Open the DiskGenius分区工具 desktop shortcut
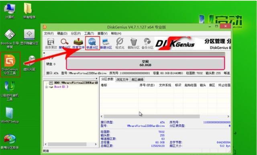Screen dimensions: 257x155 pos(10,64)
